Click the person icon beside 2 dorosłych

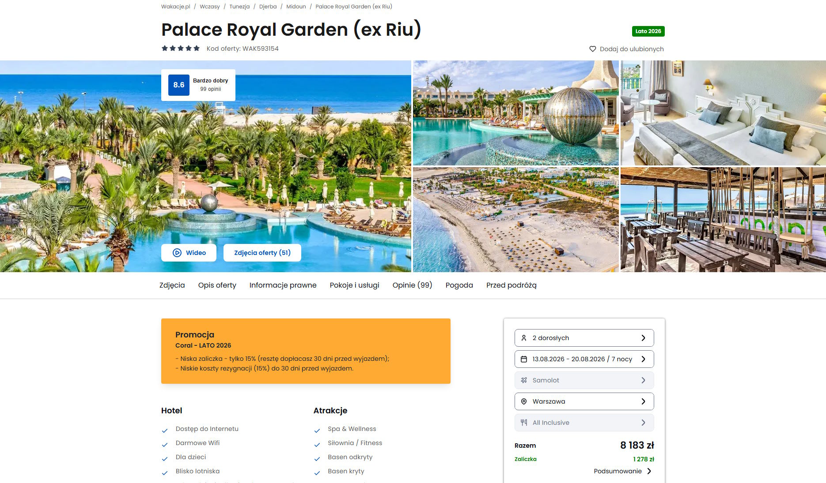(x=524, y=338)
